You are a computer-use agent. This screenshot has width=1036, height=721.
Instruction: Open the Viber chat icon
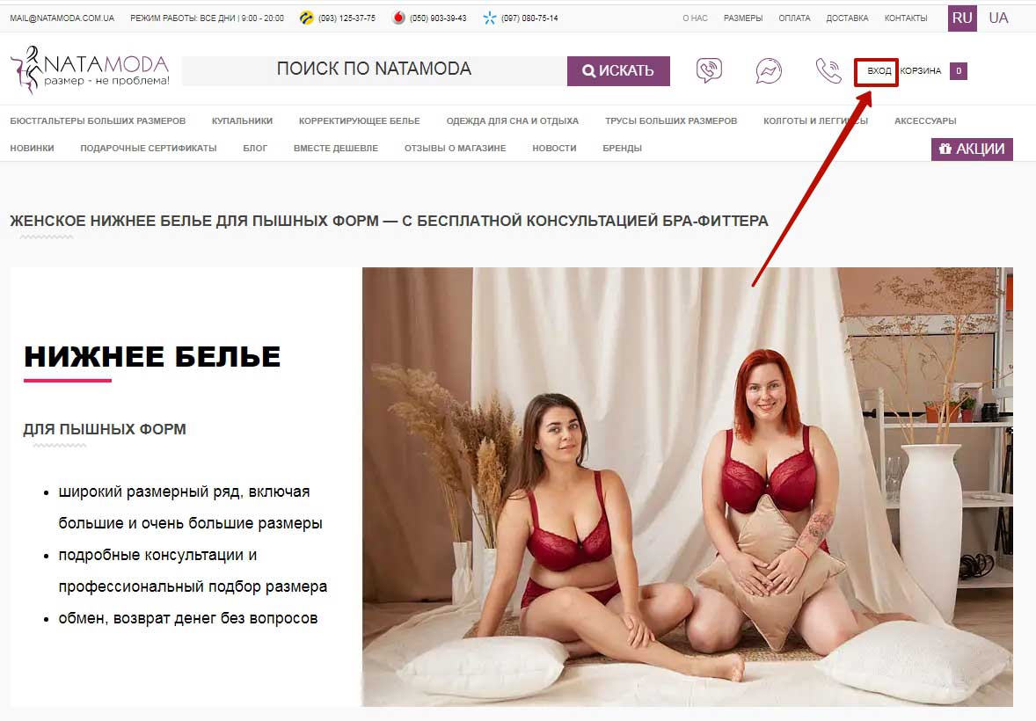pos(709,70)
